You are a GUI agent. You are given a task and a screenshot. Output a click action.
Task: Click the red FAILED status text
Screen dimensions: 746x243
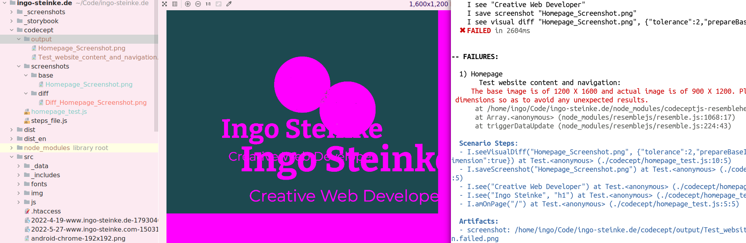(479, 31)
